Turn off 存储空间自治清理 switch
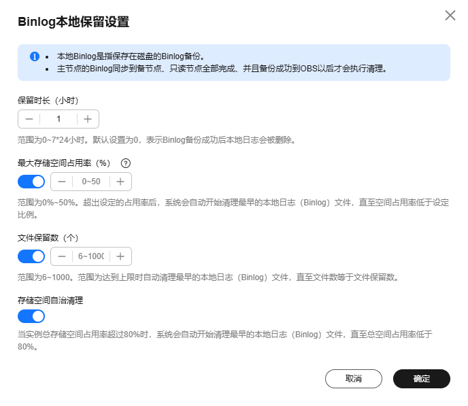Screen dimensions: 468x406 (31, 316)
